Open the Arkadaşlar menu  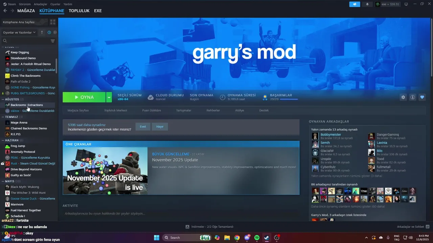tap(40, 4)
